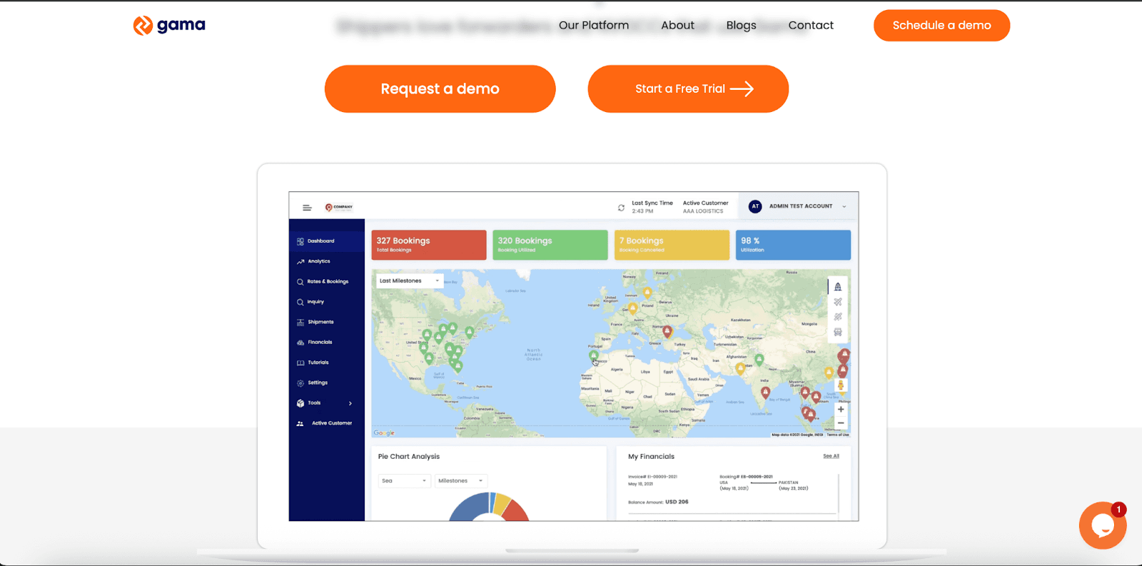1142x566 pixels.
Task: Expand the Tools submenu arrow
Action: (x=350, y=403)
